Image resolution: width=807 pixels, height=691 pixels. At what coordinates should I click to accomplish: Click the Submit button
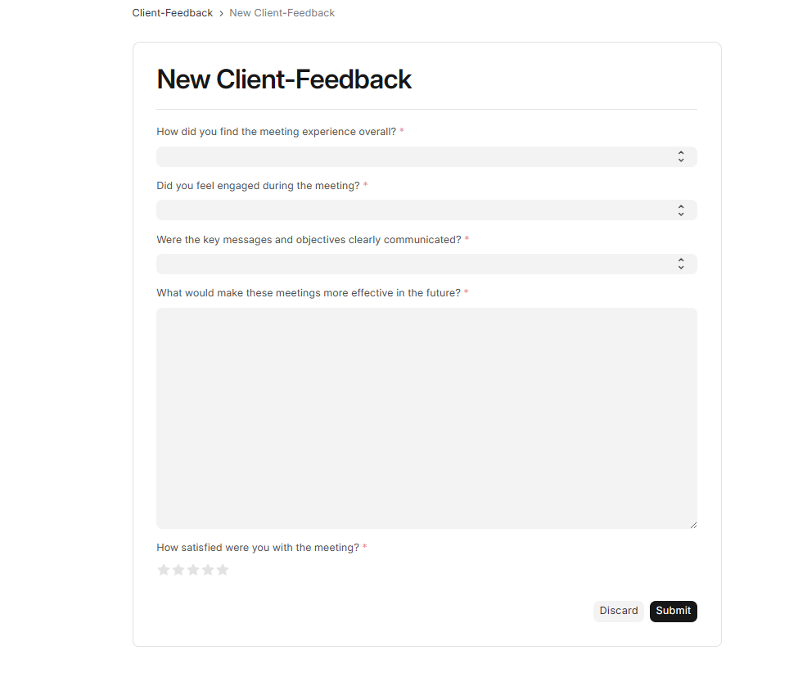673,611
